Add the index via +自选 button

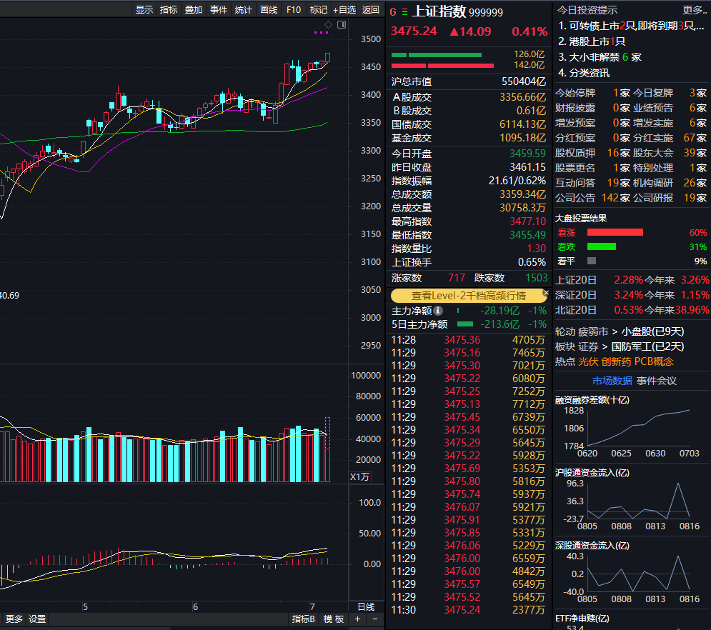tap(344, 10)
